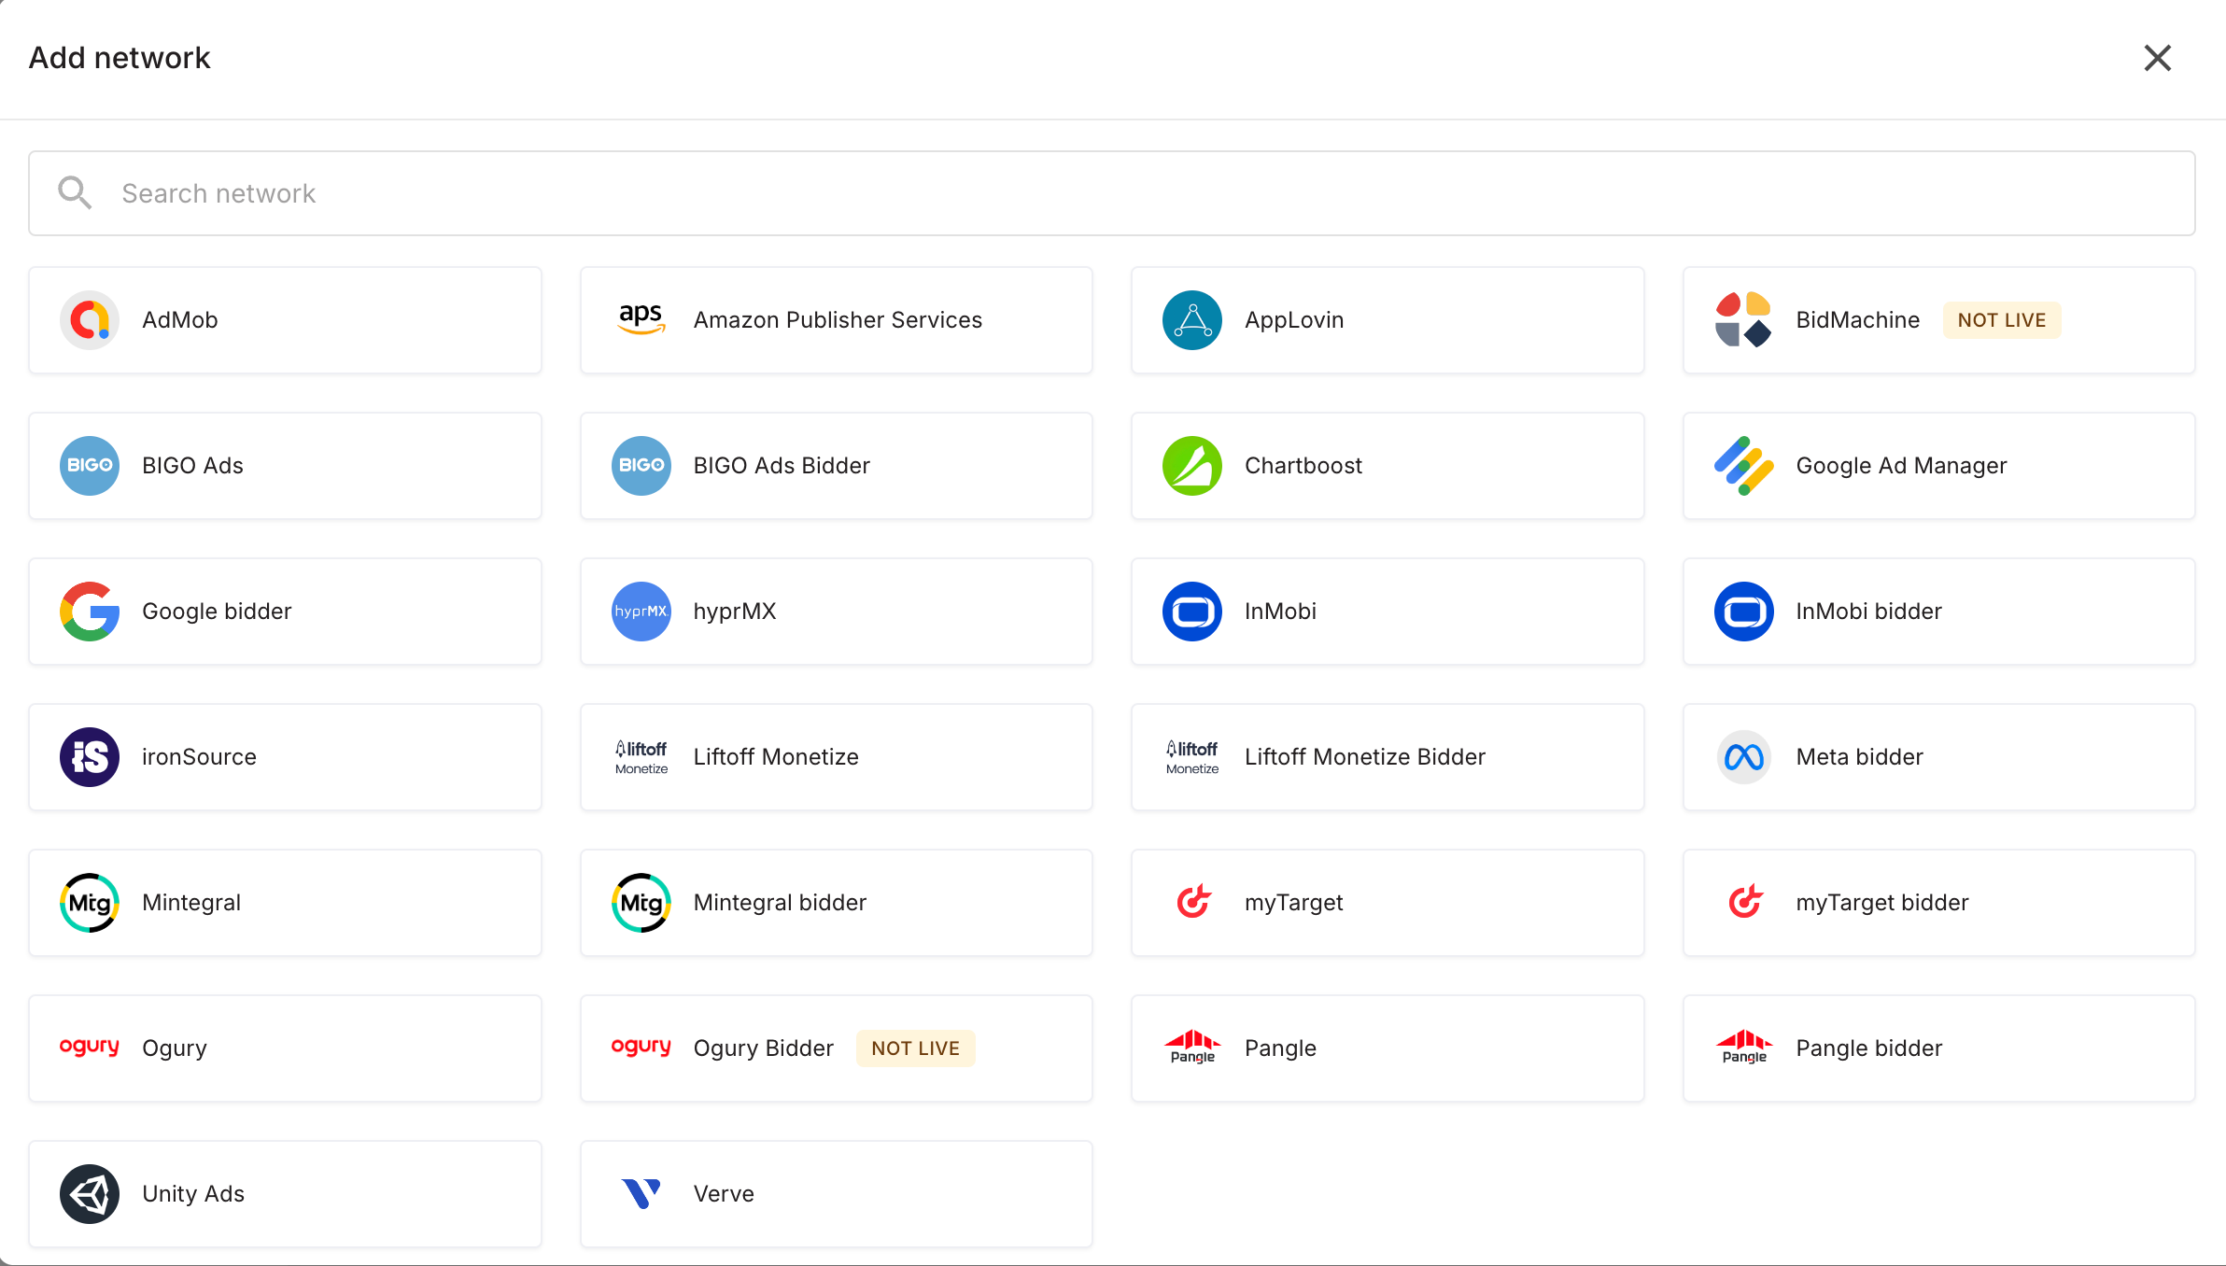
Task: Pick the AppLovin network label
Action: pyautogui.click(x=1294, y=320)
